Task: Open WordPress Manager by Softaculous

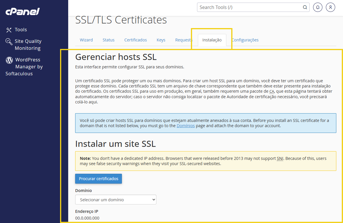Action: point(24,67)
